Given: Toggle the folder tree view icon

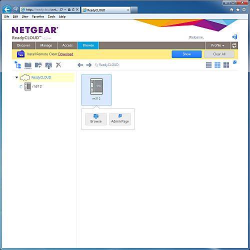Looking at the screenshot, I should click(x=17, y=65).
